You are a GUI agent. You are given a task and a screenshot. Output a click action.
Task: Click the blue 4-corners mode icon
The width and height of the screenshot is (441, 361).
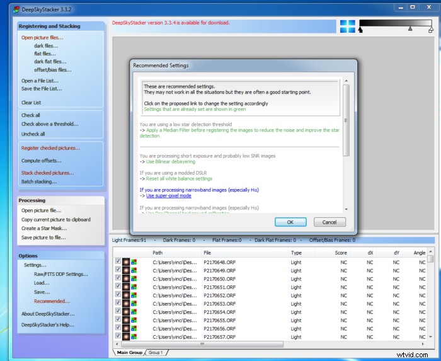pyautogui.click(x=347, y=26)
